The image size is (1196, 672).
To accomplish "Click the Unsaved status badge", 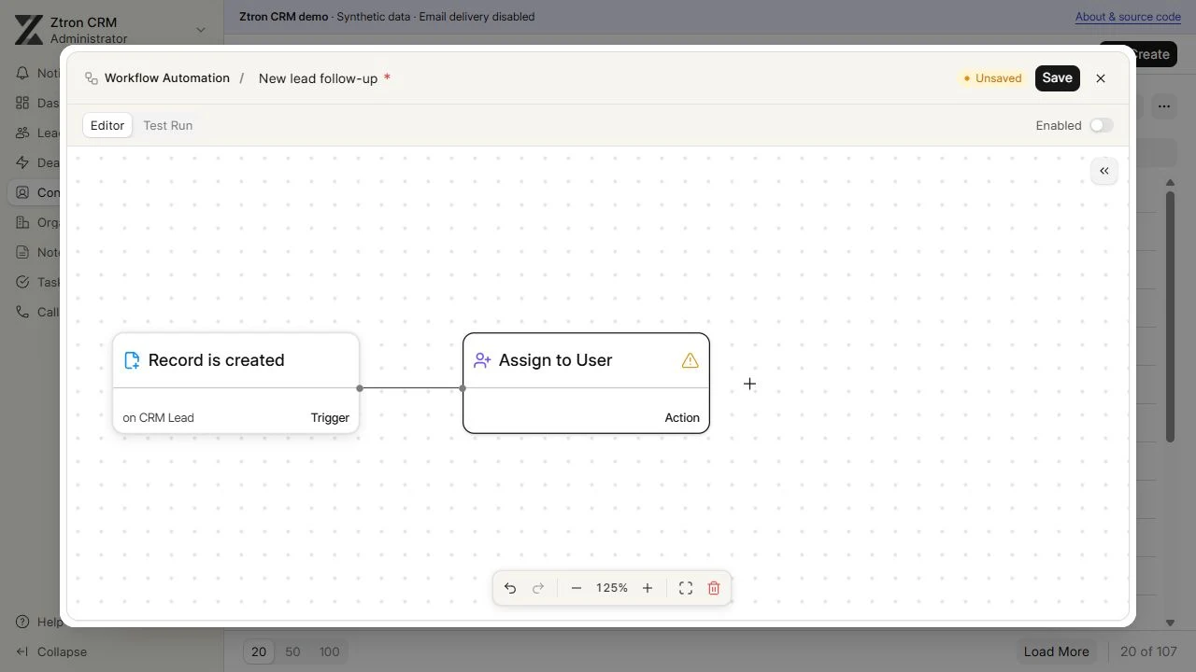I will pyautogui.click(x=992, y=78).
